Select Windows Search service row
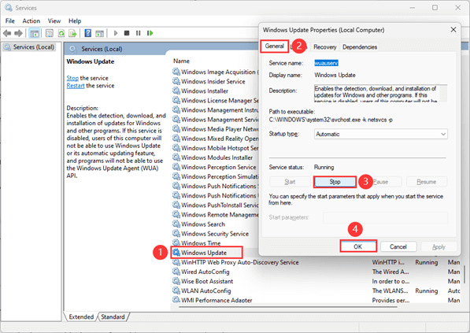The image size is (470, 333). coord(203,224)
